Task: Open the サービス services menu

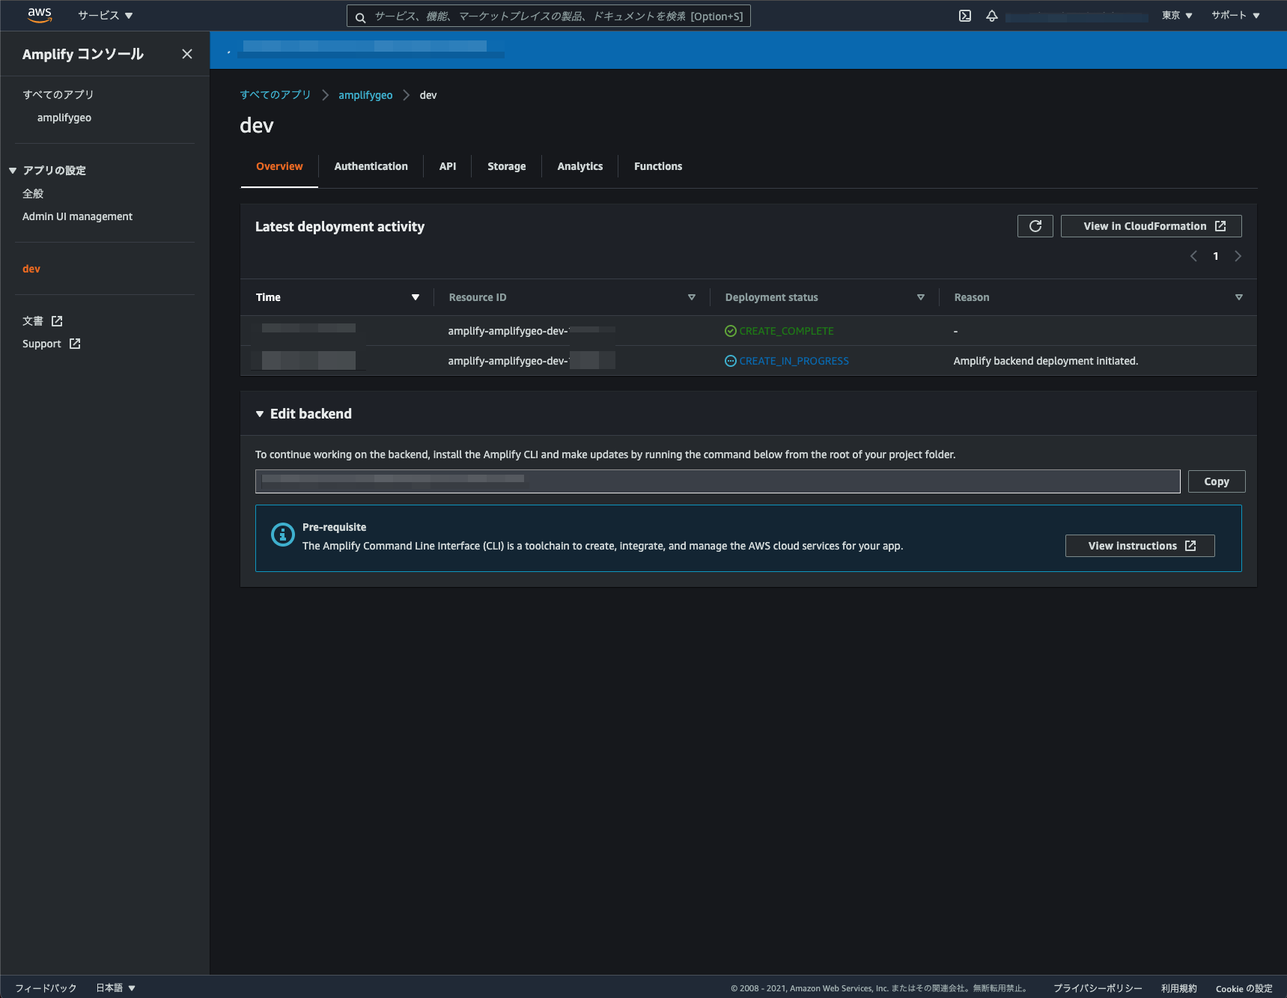Action: [106, 16]
